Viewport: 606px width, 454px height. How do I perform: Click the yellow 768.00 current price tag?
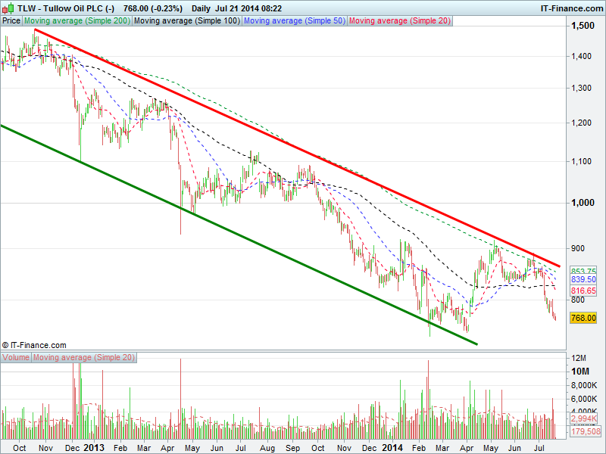pos(583,319)
